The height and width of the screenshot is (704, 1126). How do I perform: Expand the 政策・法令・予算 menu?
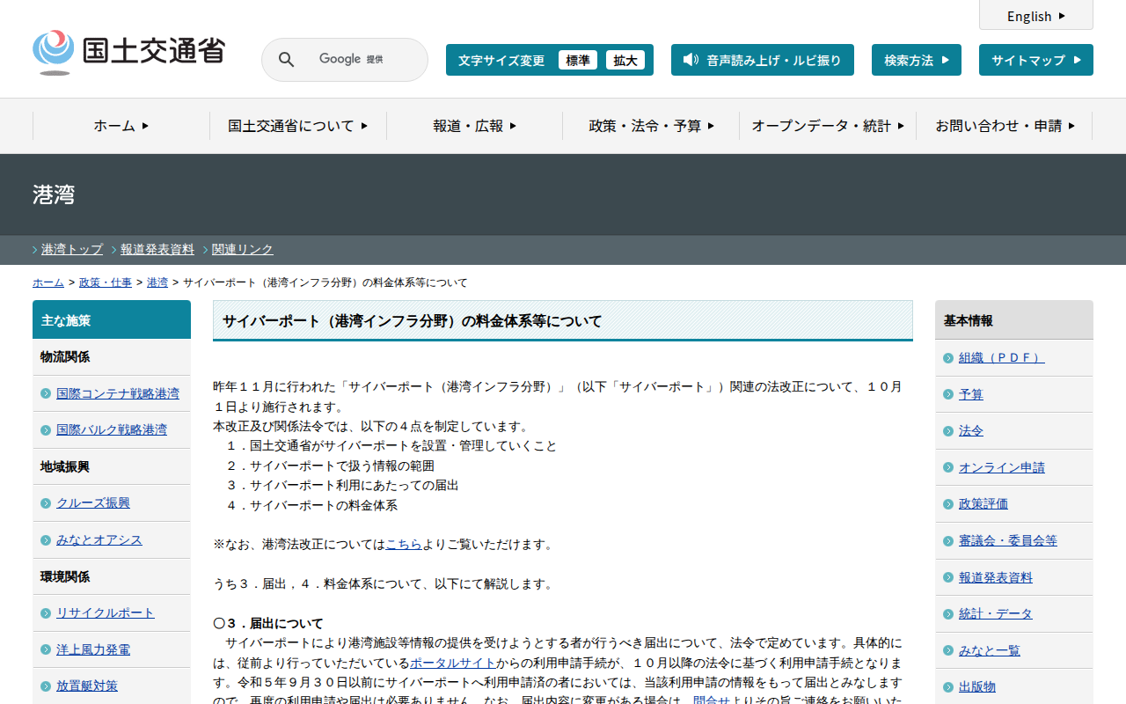pyautogui.click(x=651, y=126)
